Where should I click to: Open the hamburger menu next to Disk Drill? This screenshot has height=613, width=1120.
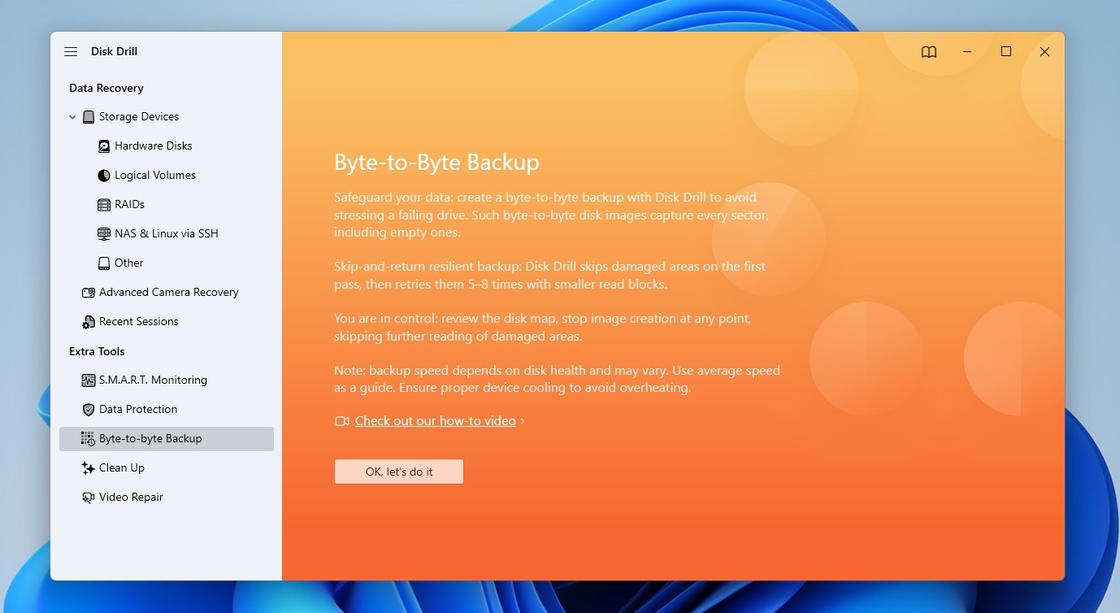(x=71, y=51)
